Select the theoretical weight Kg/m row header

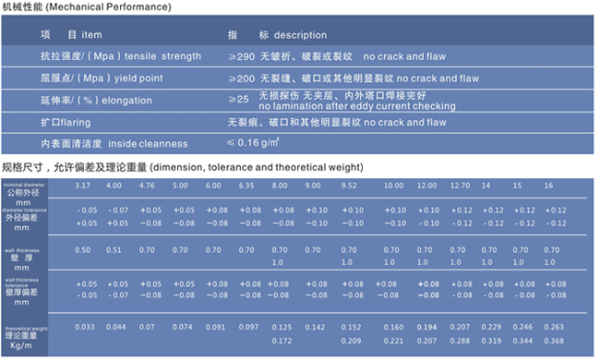(26, 338)
